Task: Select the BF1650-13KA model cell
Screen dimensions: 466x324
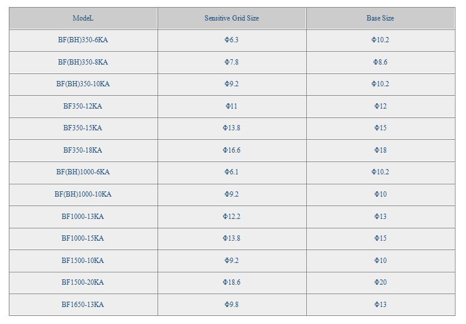Action: [x=83, y=305]
